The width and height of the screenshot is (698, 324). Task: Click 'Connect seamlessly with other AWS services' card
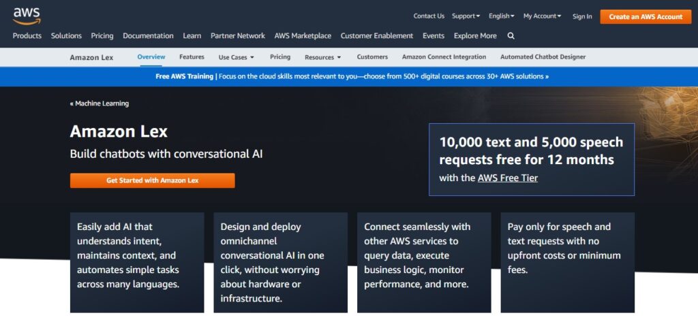pos(424,262)
